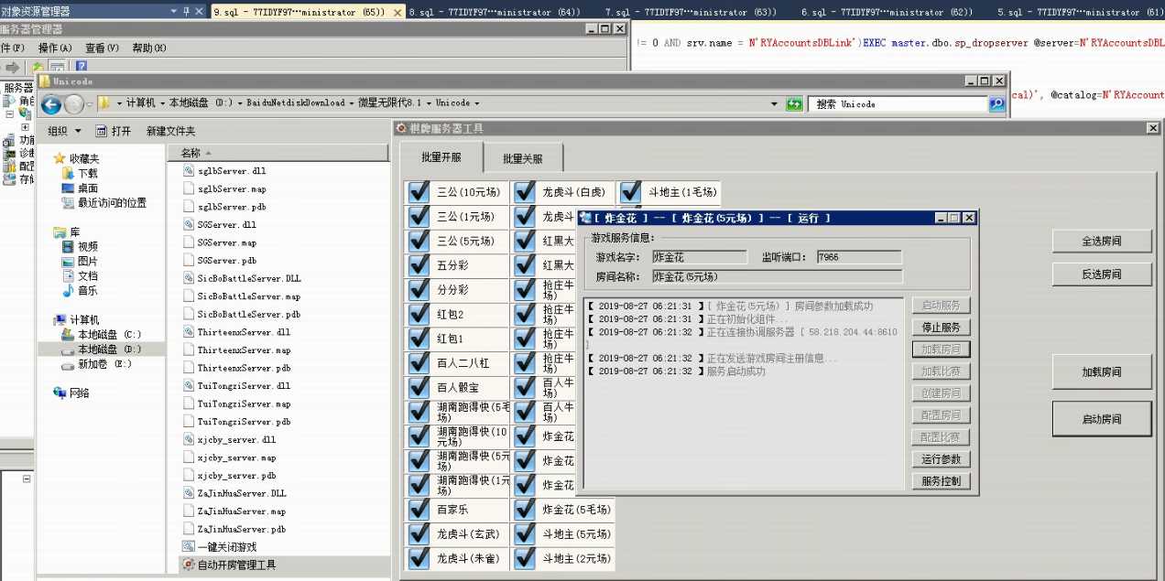Open the 对象资源管理器 panel dropdown arrow

(175, 11)
